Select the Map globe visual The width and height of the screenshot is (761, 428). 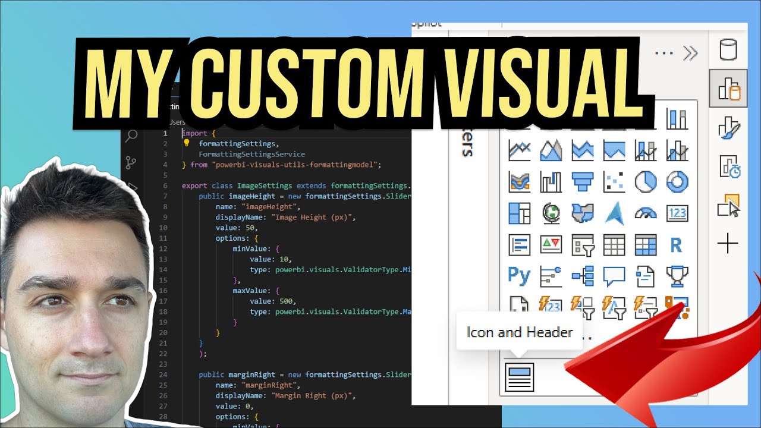pyautogui.click(x=551, y=213)
